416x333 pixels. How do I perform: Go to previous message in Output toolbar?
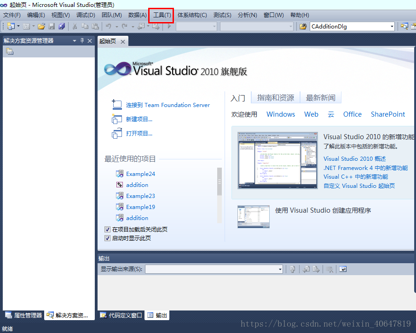pyautogui.click(x=306, y=270)
